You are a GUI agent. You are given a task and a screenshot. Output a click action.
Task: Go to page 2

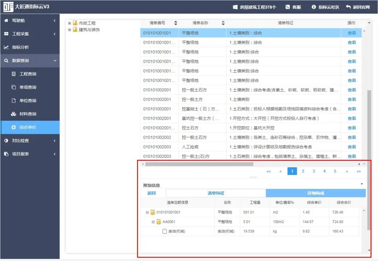(x=303, y=171)
